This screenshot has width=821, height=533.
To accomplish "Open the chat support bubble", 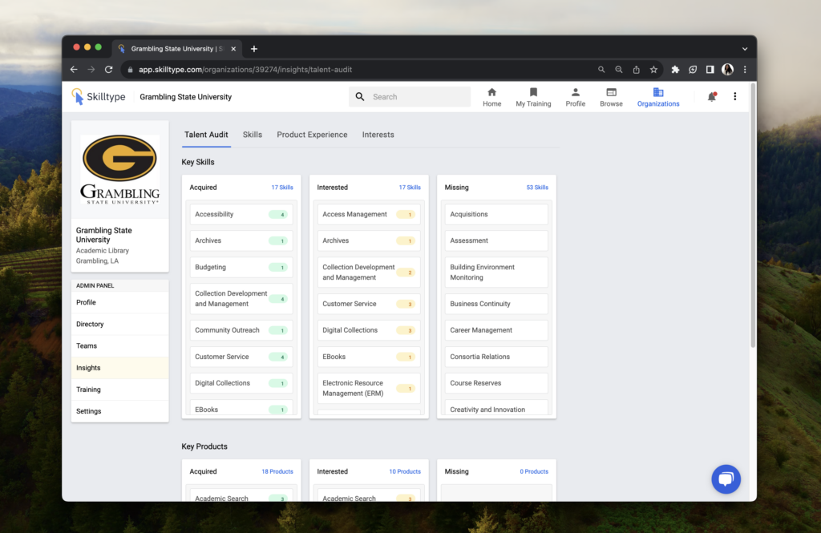I will tap(726, 479).
